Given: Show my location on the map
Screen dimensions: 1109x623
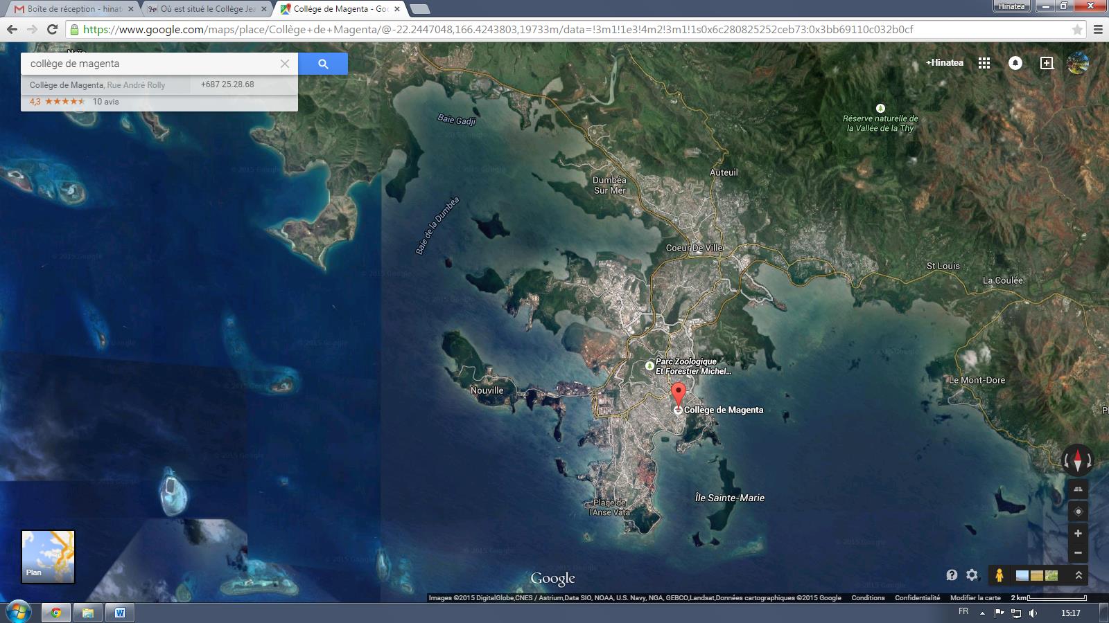Looking at the screenshot, I should tap(1077, 512).
